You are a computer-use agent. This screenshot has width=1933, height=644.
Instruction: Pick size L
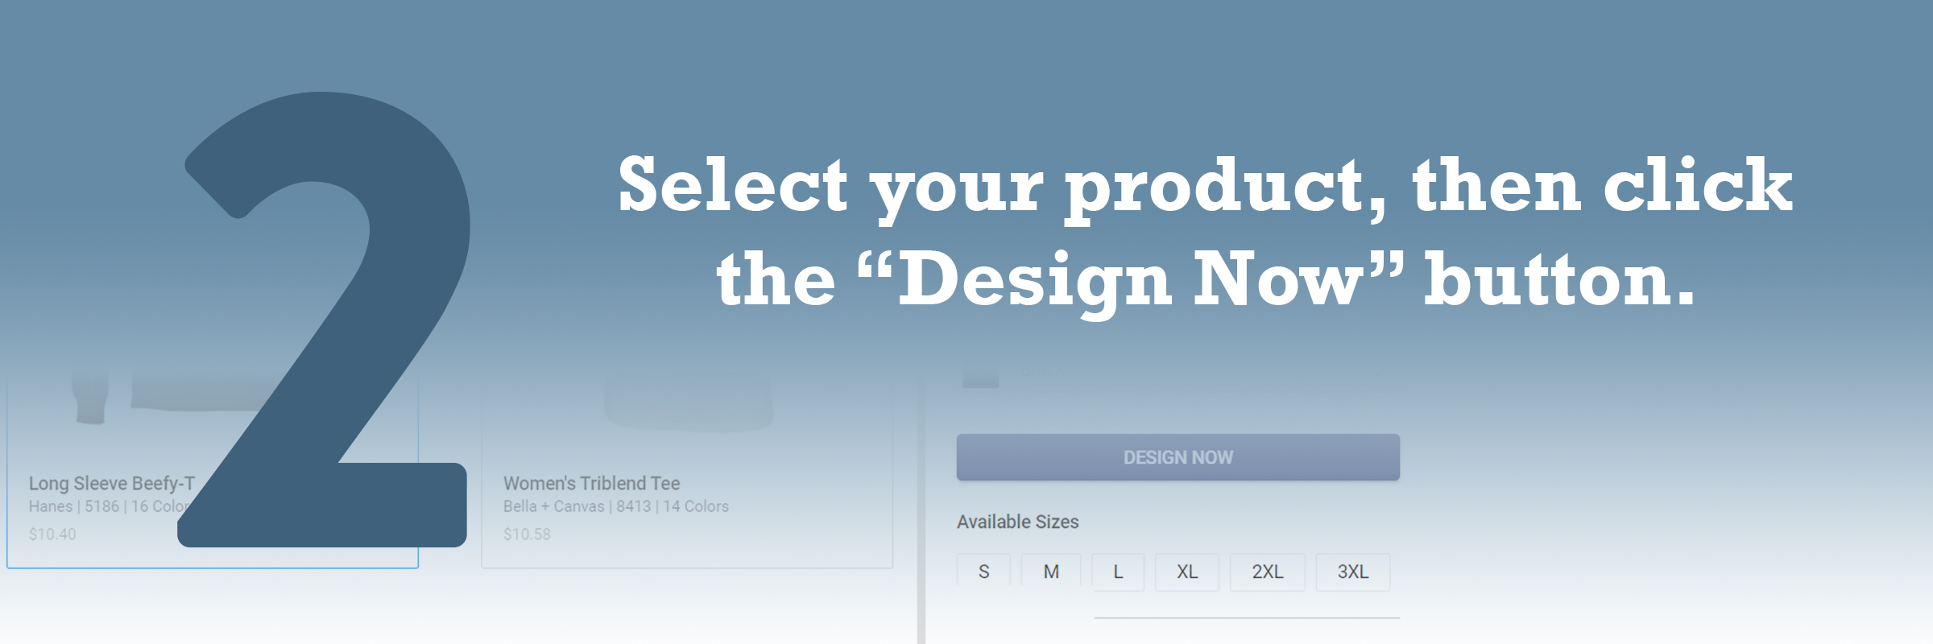(x=1118, y=572)
